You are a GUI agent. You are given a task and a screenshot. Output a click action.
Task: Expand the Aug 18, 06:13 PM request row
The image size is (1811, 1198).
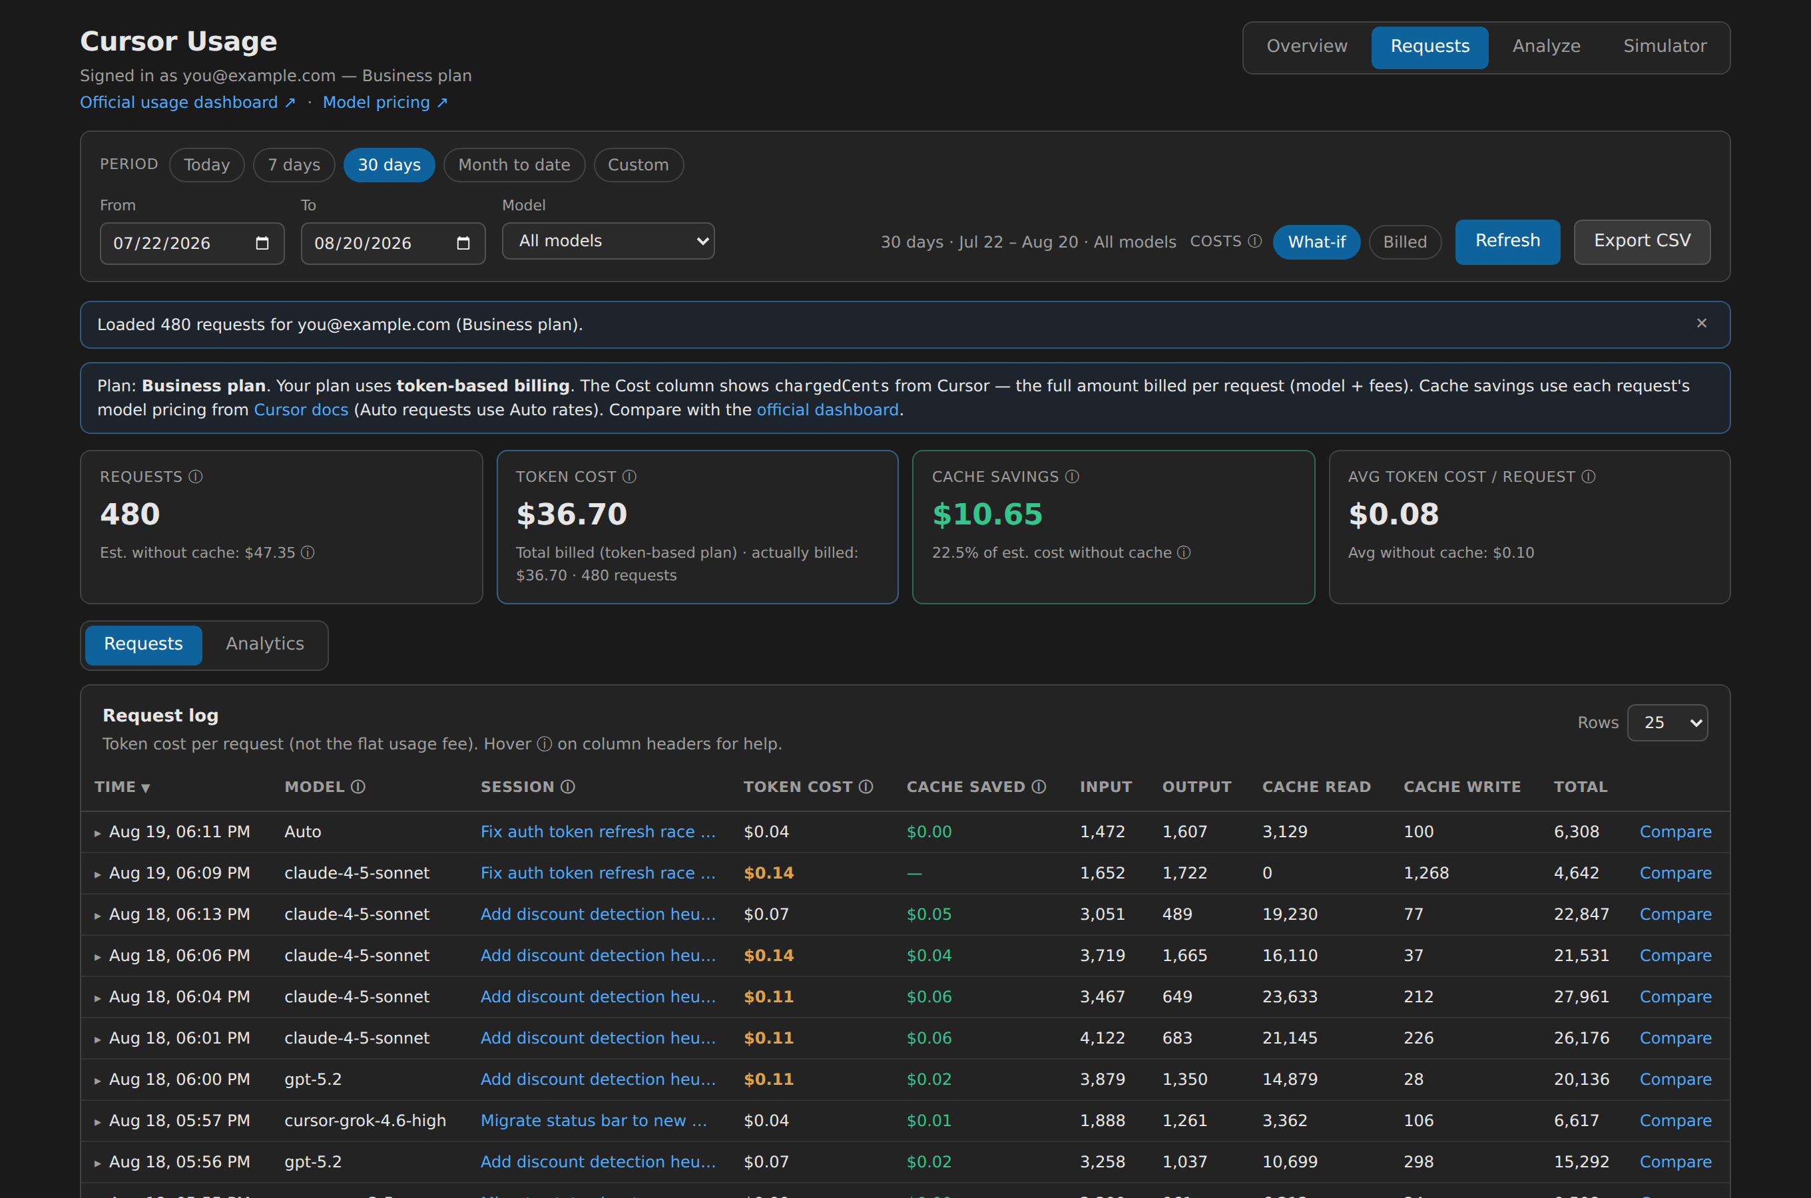pyautogui.click(x=98, y=915)
